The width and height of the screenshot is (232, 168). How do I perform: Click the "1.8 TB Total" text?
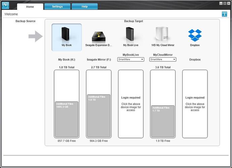point(67,67)
